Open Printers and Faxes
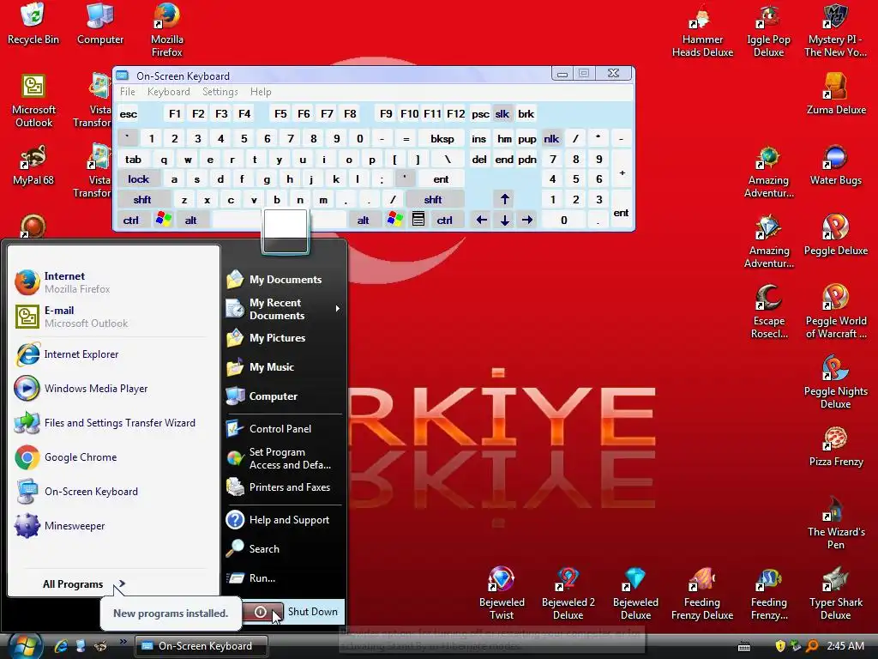Viewport: 878px width, 659px height. pos(284,487)
